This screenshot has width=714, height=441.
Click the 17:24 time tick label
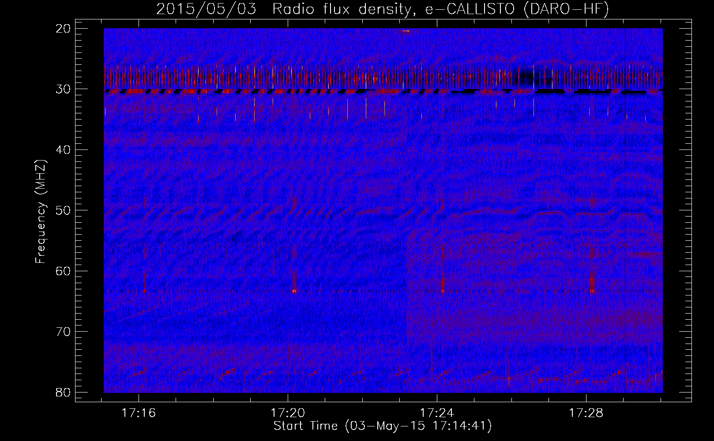click(437, 413)
